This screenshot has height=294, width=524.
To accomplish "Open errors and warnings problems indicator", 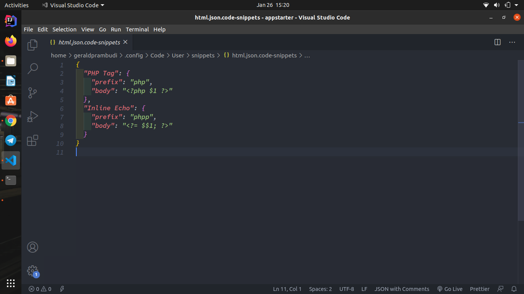I will [40, 289].
